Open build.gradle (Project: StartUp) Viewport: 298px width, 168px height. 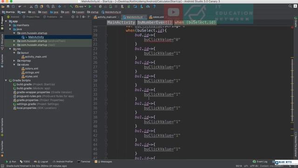tap(34, 84)
